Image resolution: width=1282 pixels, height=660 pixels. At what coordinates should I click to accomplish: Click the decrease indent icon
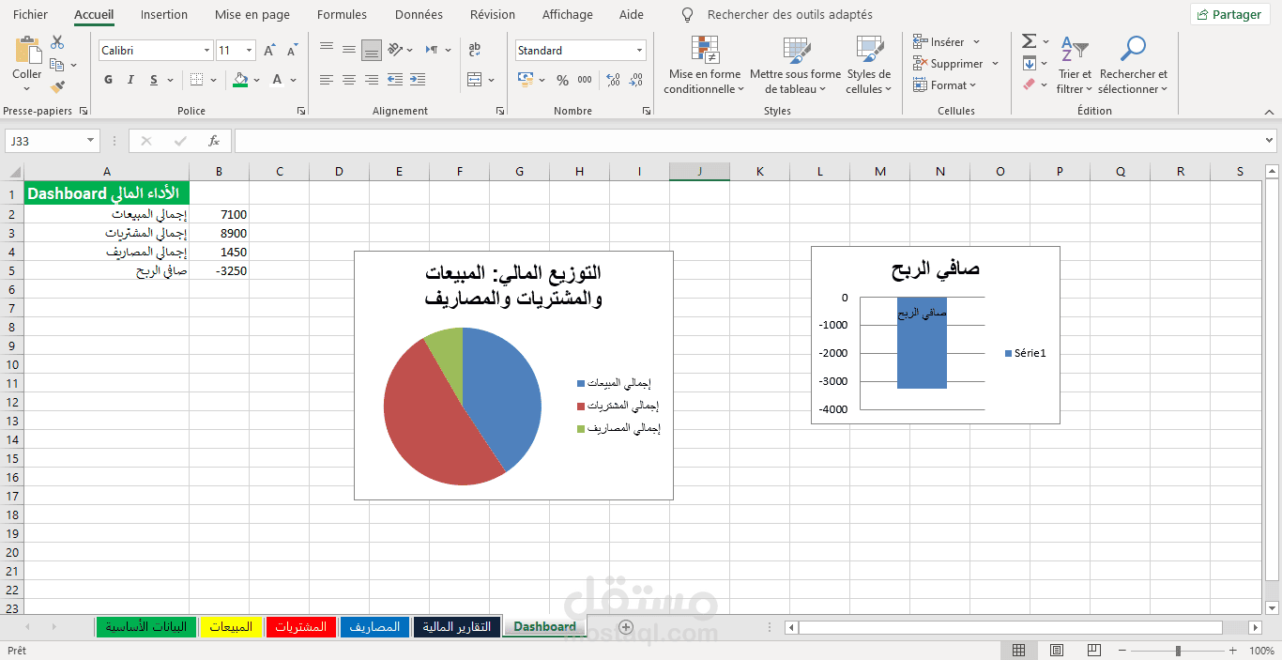[395, 80]
